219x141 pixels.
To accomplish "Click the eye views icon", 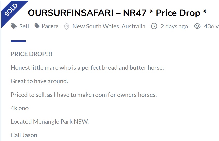I will point(197,26).
